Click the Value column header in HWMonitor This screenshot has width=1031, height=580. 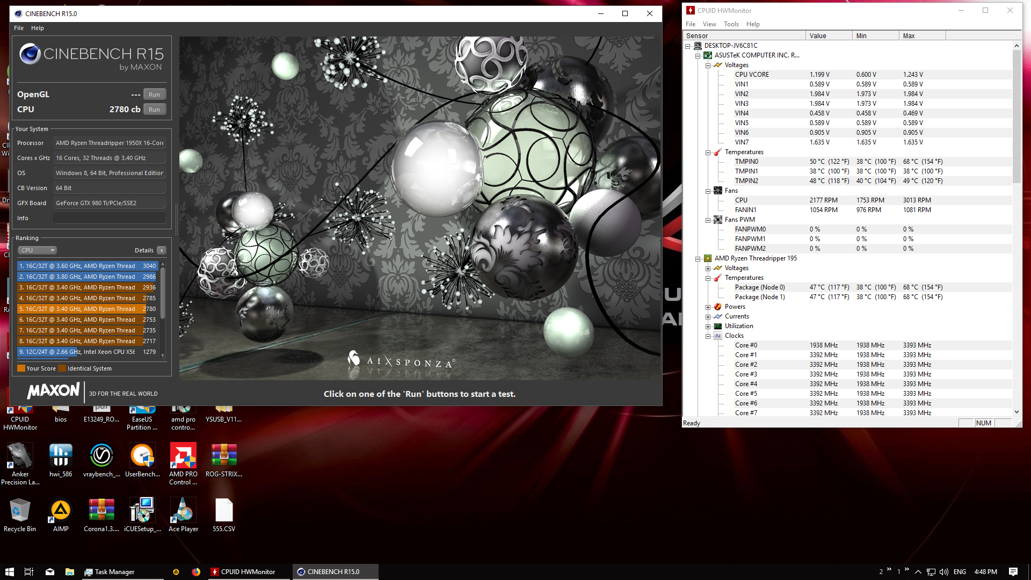coord(829,36)
